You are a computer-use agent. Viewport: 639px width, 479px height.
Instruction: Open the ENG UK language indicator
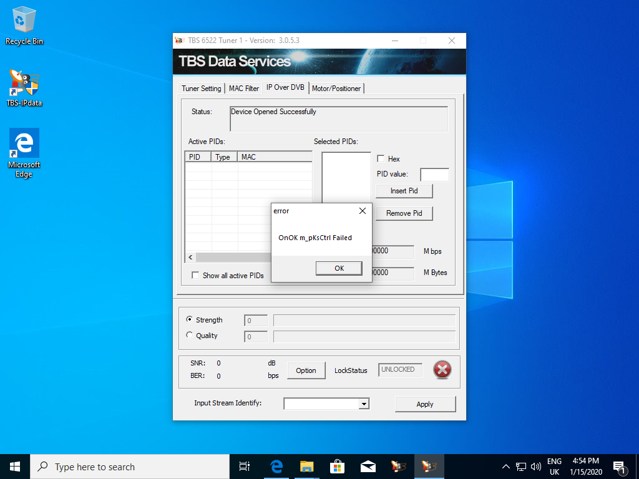tap(554, 467)
